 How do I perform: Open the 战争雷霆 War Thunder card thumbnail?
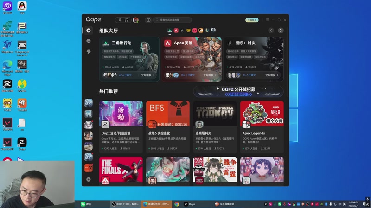point(215,170)
